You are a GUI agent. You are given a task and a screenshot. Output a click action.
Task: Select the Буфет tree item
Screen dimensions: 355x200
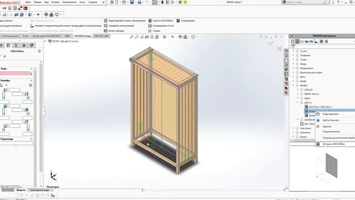click(x=307, y=98)
